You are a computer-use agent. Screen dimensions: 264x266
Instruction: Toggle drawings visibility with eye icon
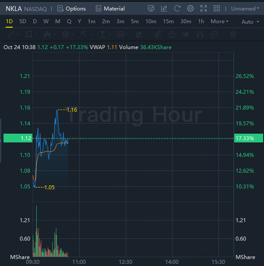tap(186, 34)
